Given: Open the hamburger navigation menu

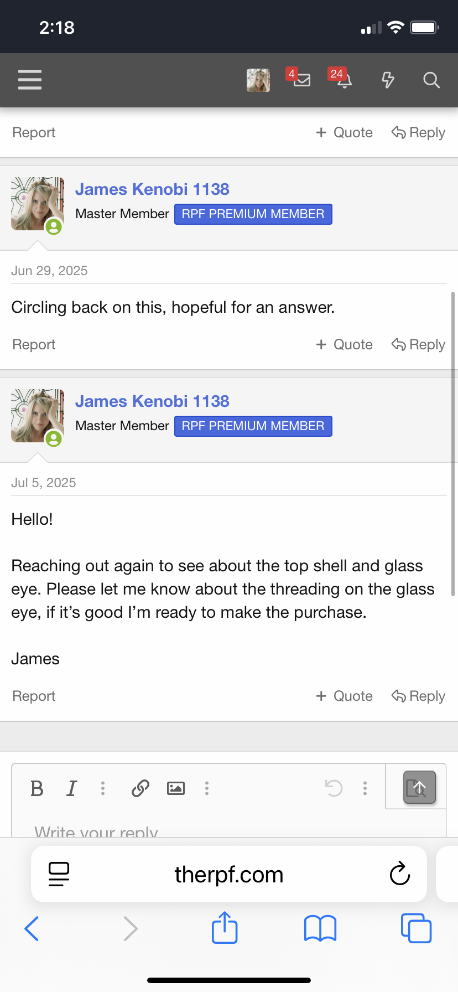Looking at the screenshot, I should (x=30, y=80).
